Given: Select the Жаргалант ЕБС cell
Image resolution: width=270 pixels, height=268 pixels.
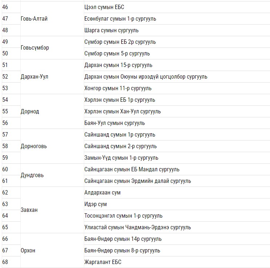Looking at the screenshot, I should pyautogui.click(x=105, y=262).
